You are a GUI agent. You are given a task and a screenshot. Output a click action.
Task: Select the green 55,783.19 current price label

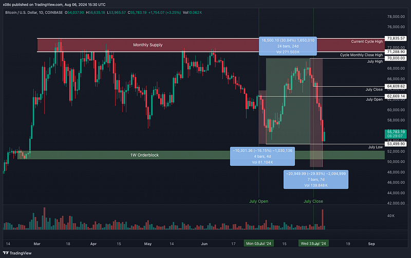click(x=396, y=134)
